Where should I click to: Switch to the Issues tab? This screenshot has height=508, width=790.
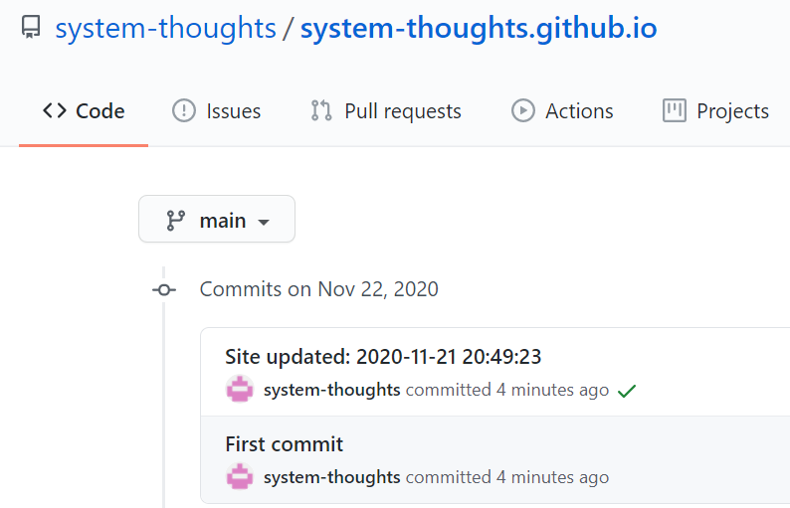pyautogui.click(x=217, y=110)
